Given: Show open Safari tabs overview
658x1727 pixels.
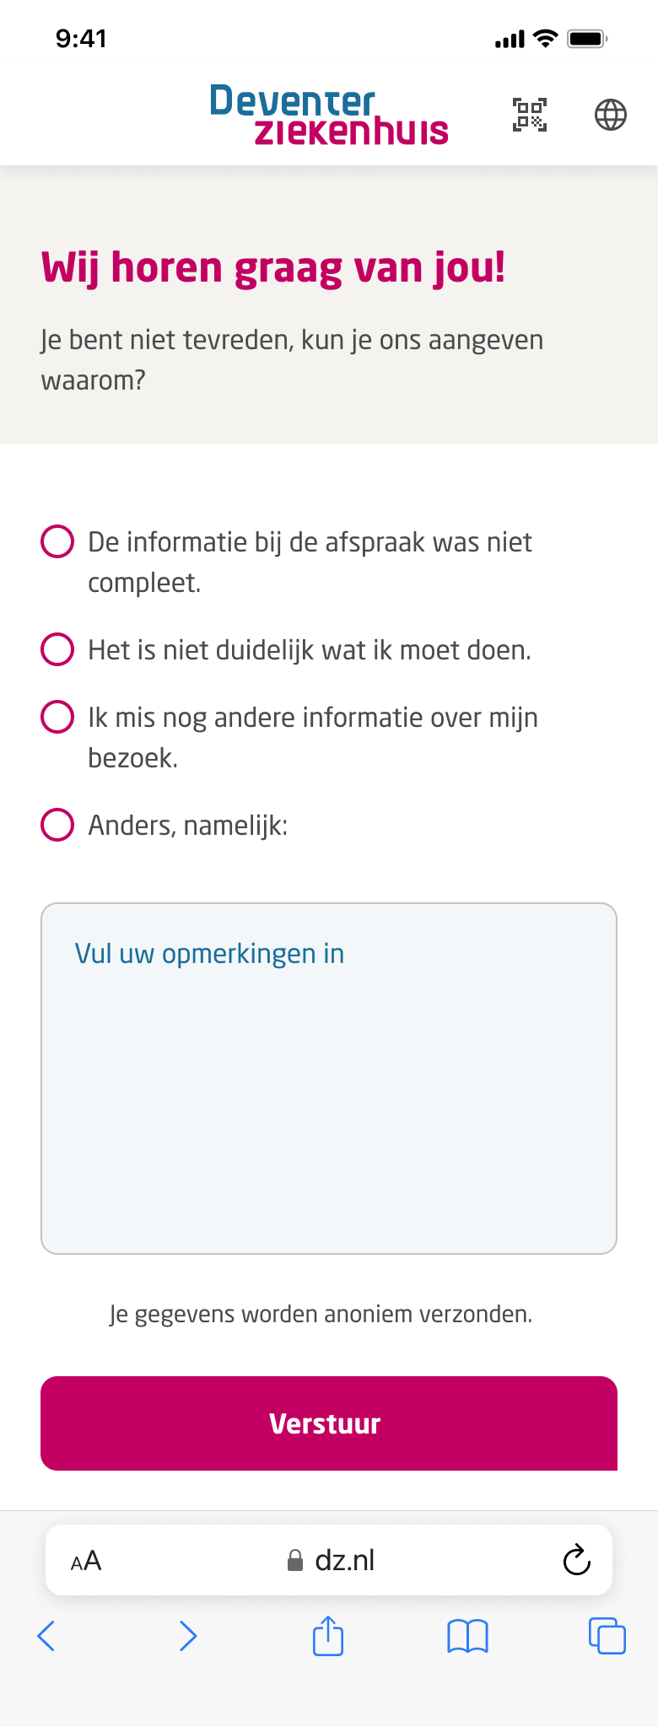Looking at the screenshot, I should pos(607,1636).
